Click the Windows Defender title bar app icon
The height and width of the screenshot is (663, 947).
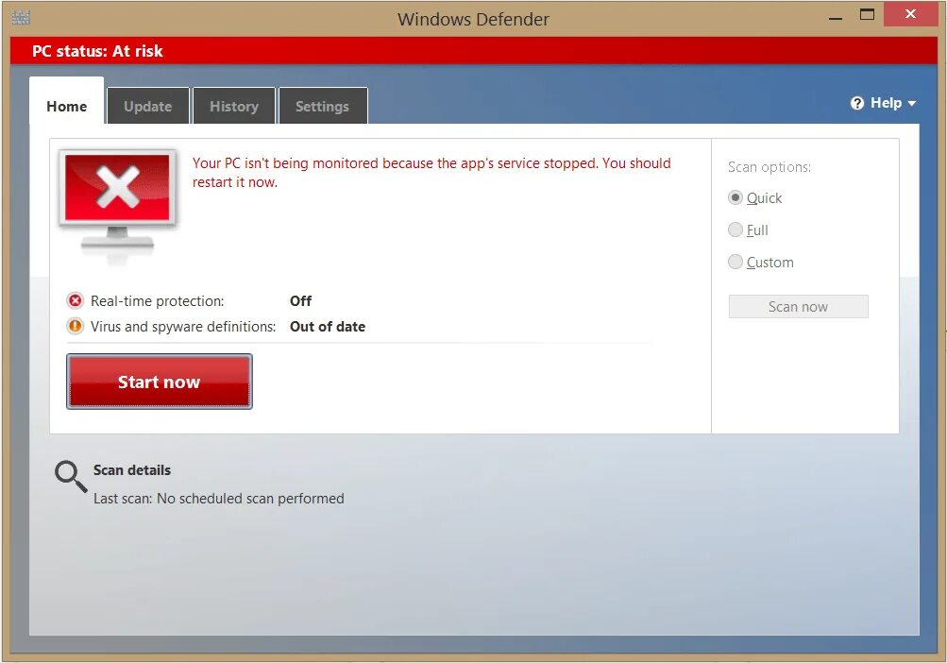tap(21, 18)
